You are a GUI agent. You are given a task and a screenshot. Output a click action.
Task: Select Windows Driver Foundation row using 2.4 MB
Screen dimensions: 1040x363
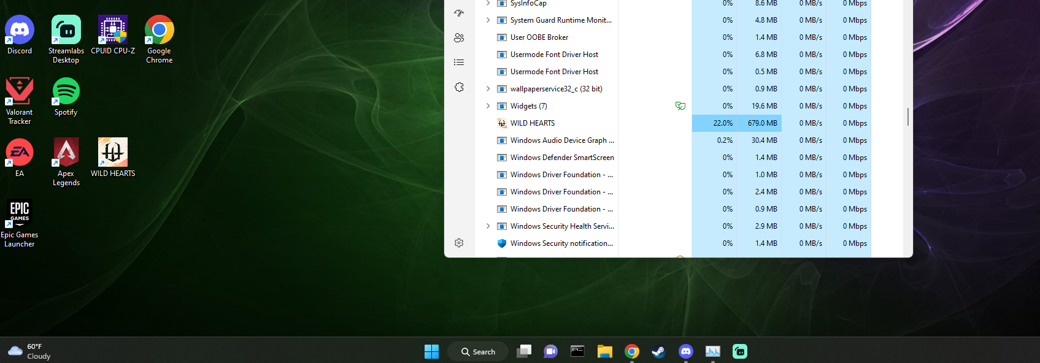[673, 192]
